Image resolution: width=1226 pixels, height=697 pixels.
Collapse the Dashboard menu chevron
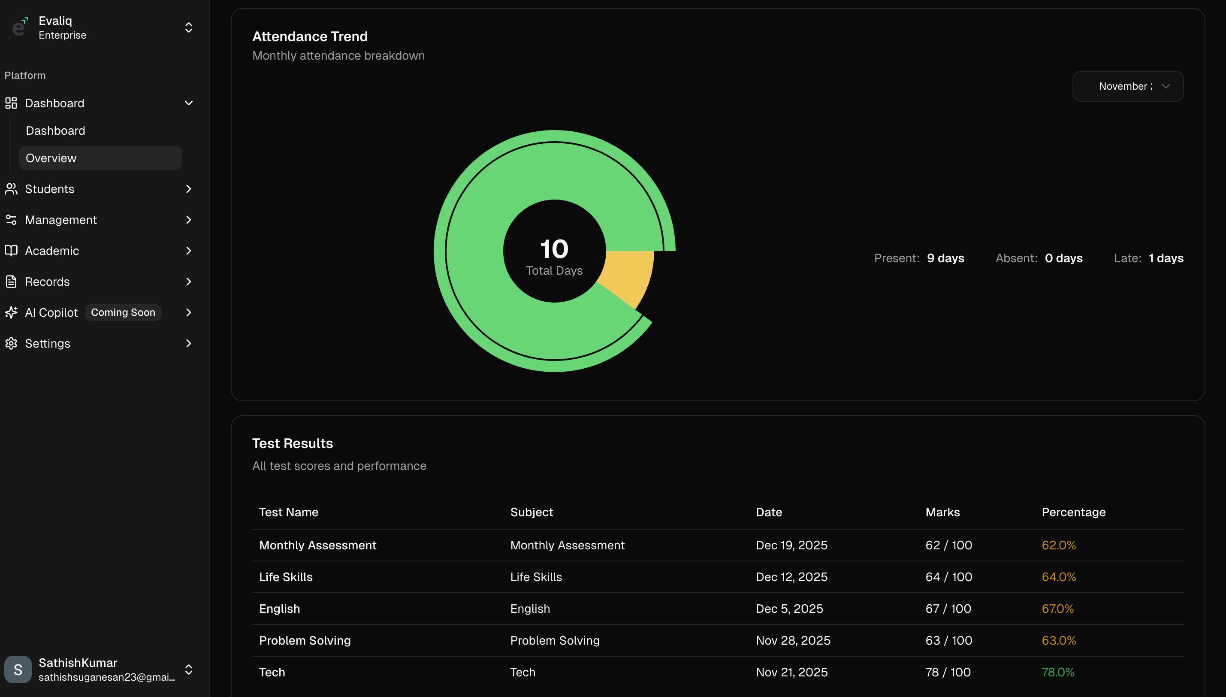tap(188, 103)
